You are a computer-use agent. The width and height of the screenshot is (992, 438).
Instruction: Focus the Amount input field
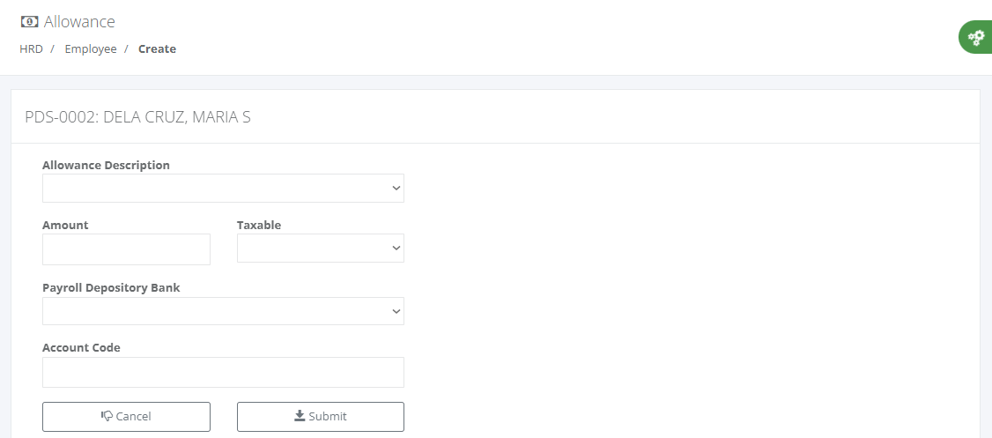tap(126, 249)
